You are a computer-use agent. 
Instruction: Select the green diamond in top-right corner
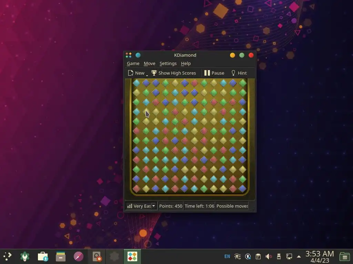242,83
